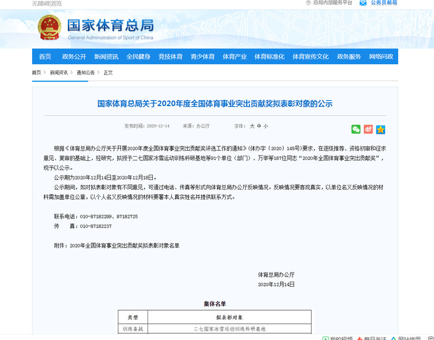Open 网络问政 navigation item
This screenshot has width=434, height=340.
coord(381,57)
